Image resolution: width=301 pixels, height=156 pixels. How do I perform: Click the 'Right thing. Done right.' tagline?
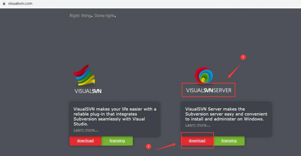(93, 15)
